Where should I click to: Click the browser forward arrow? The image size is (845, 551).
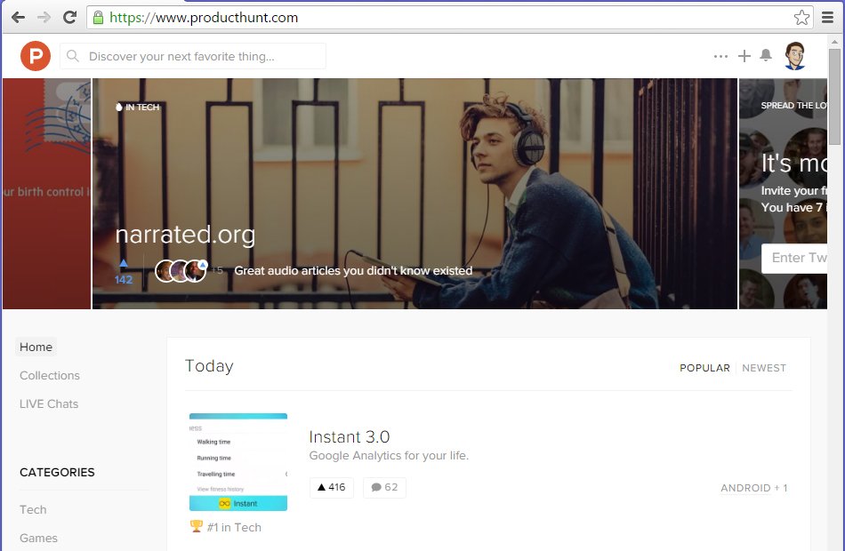tap(44, 17)
